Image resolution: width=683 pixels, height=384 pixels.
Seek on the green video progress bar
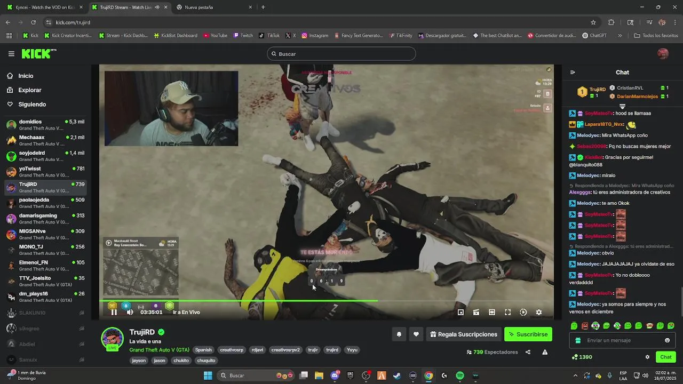326,301
